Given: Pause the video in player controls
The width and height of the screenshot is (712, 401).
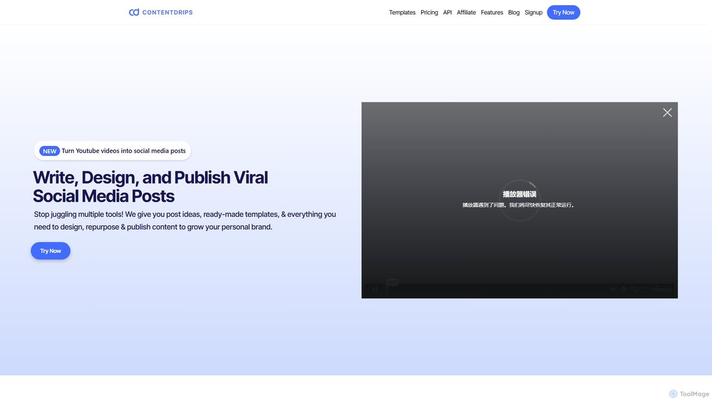Looking at the screenshot, I should pos(375,290).
